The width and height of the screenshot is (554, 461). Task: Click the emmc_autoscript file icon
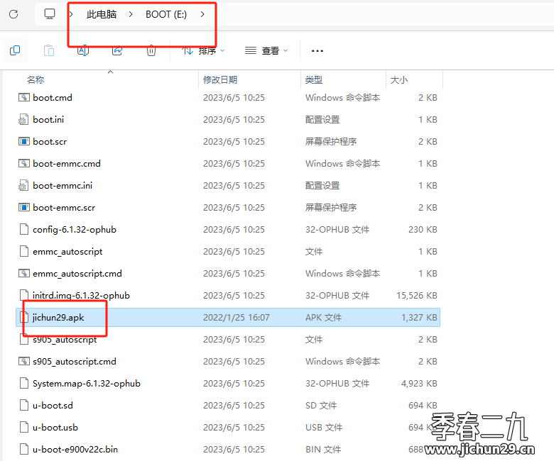coord(24,252)
